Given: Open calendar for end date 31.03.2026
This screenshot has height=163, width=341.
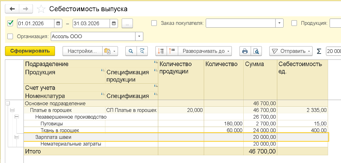Looking at the screenshot, I should (x=114, y=23).
